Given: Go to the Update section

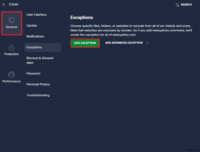Looking at the screenshot, I should [32, 25].
